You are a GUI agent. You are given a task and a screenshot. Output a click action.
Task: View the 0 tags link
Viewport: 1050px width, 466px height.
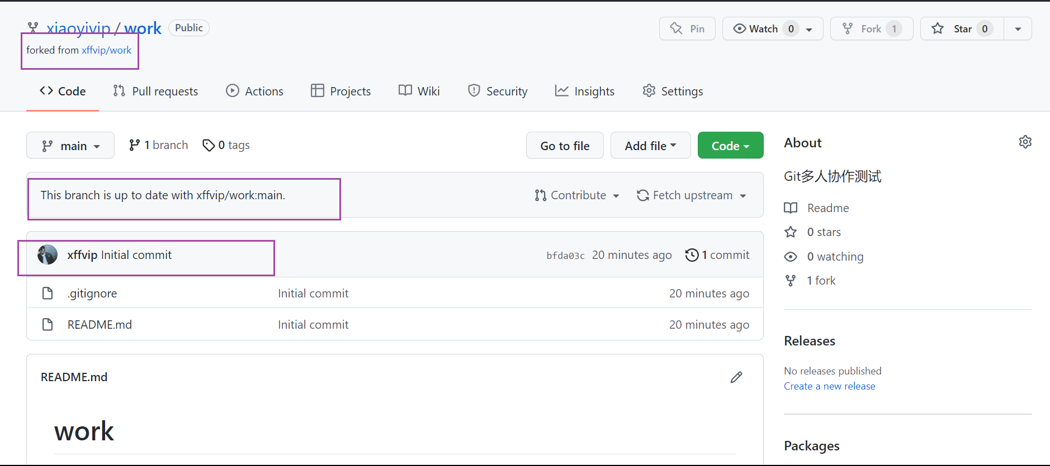pyautogui.click(x=226, y=145)
